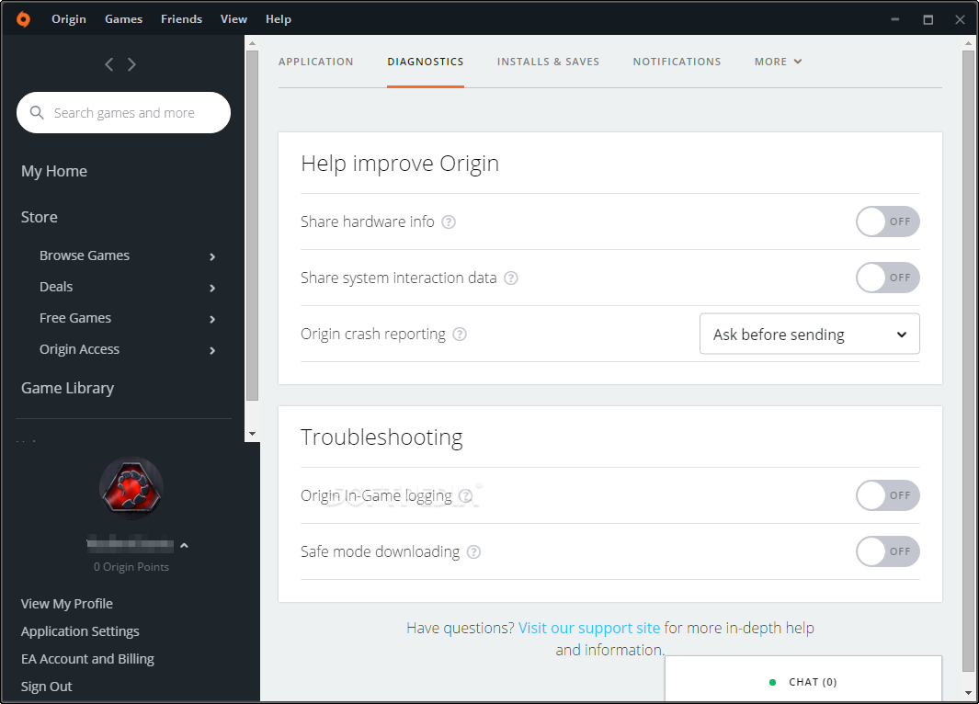Click the sidebar scroll up arrow
Image resolution: width=979 pixels, height=704 pixels.
(x=252, y=43)
